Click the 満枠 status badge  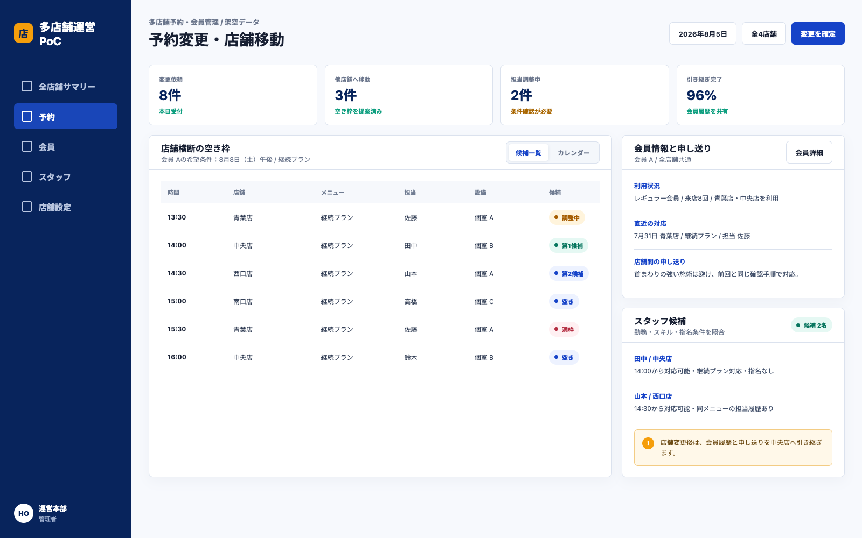click(x=564, y=329)
